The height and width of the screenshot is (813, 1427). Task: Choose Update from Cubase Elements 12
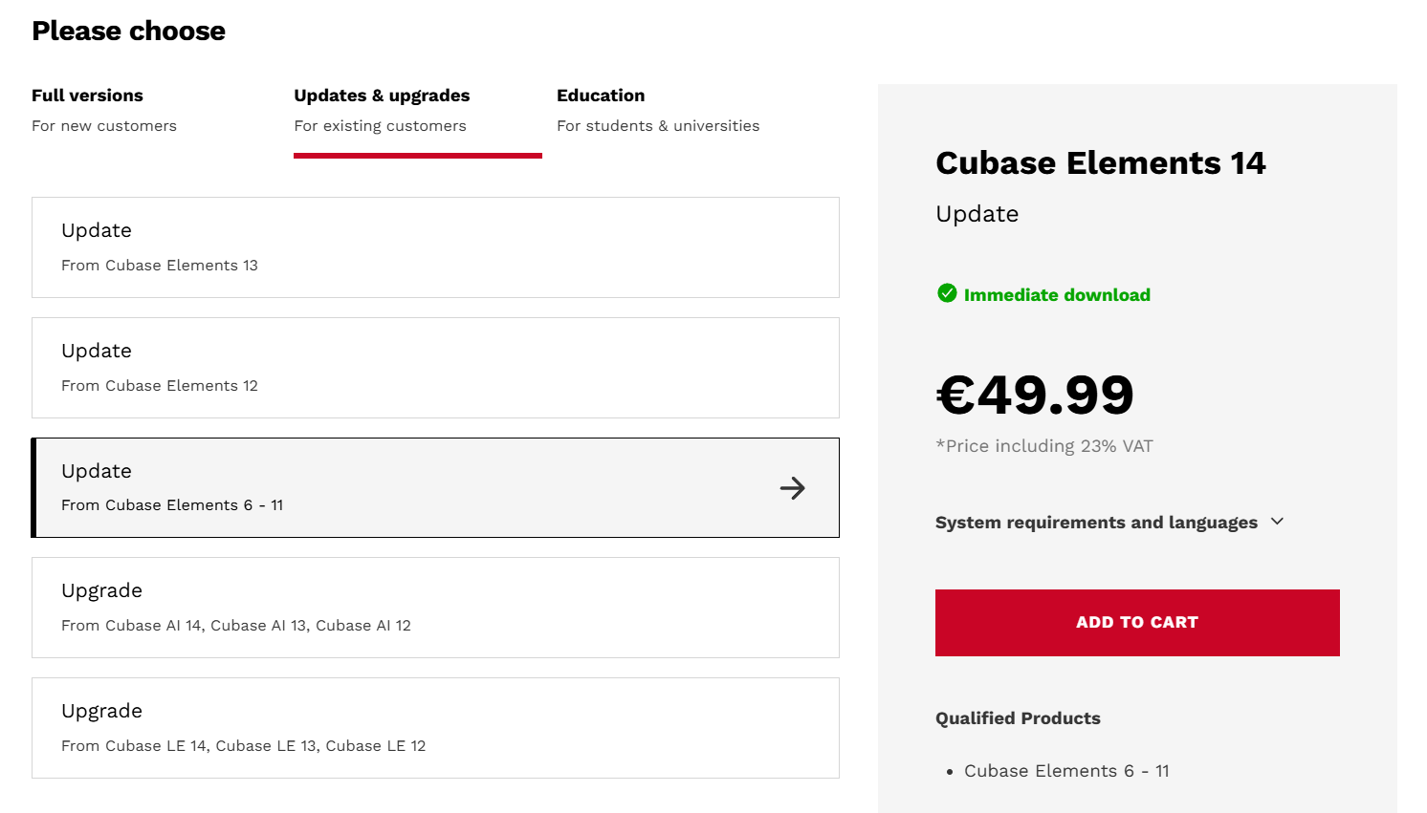(435, 368)
